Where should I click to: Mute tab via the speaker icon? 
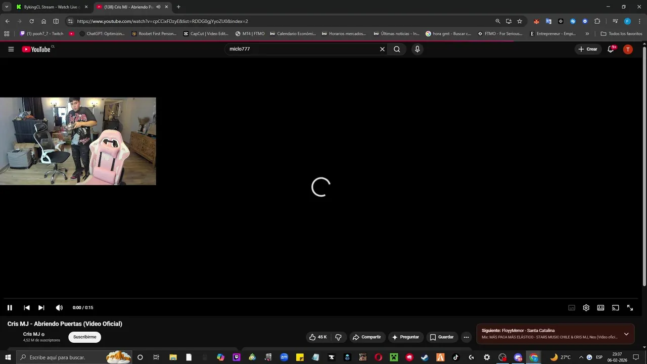(x=158, y=7)
